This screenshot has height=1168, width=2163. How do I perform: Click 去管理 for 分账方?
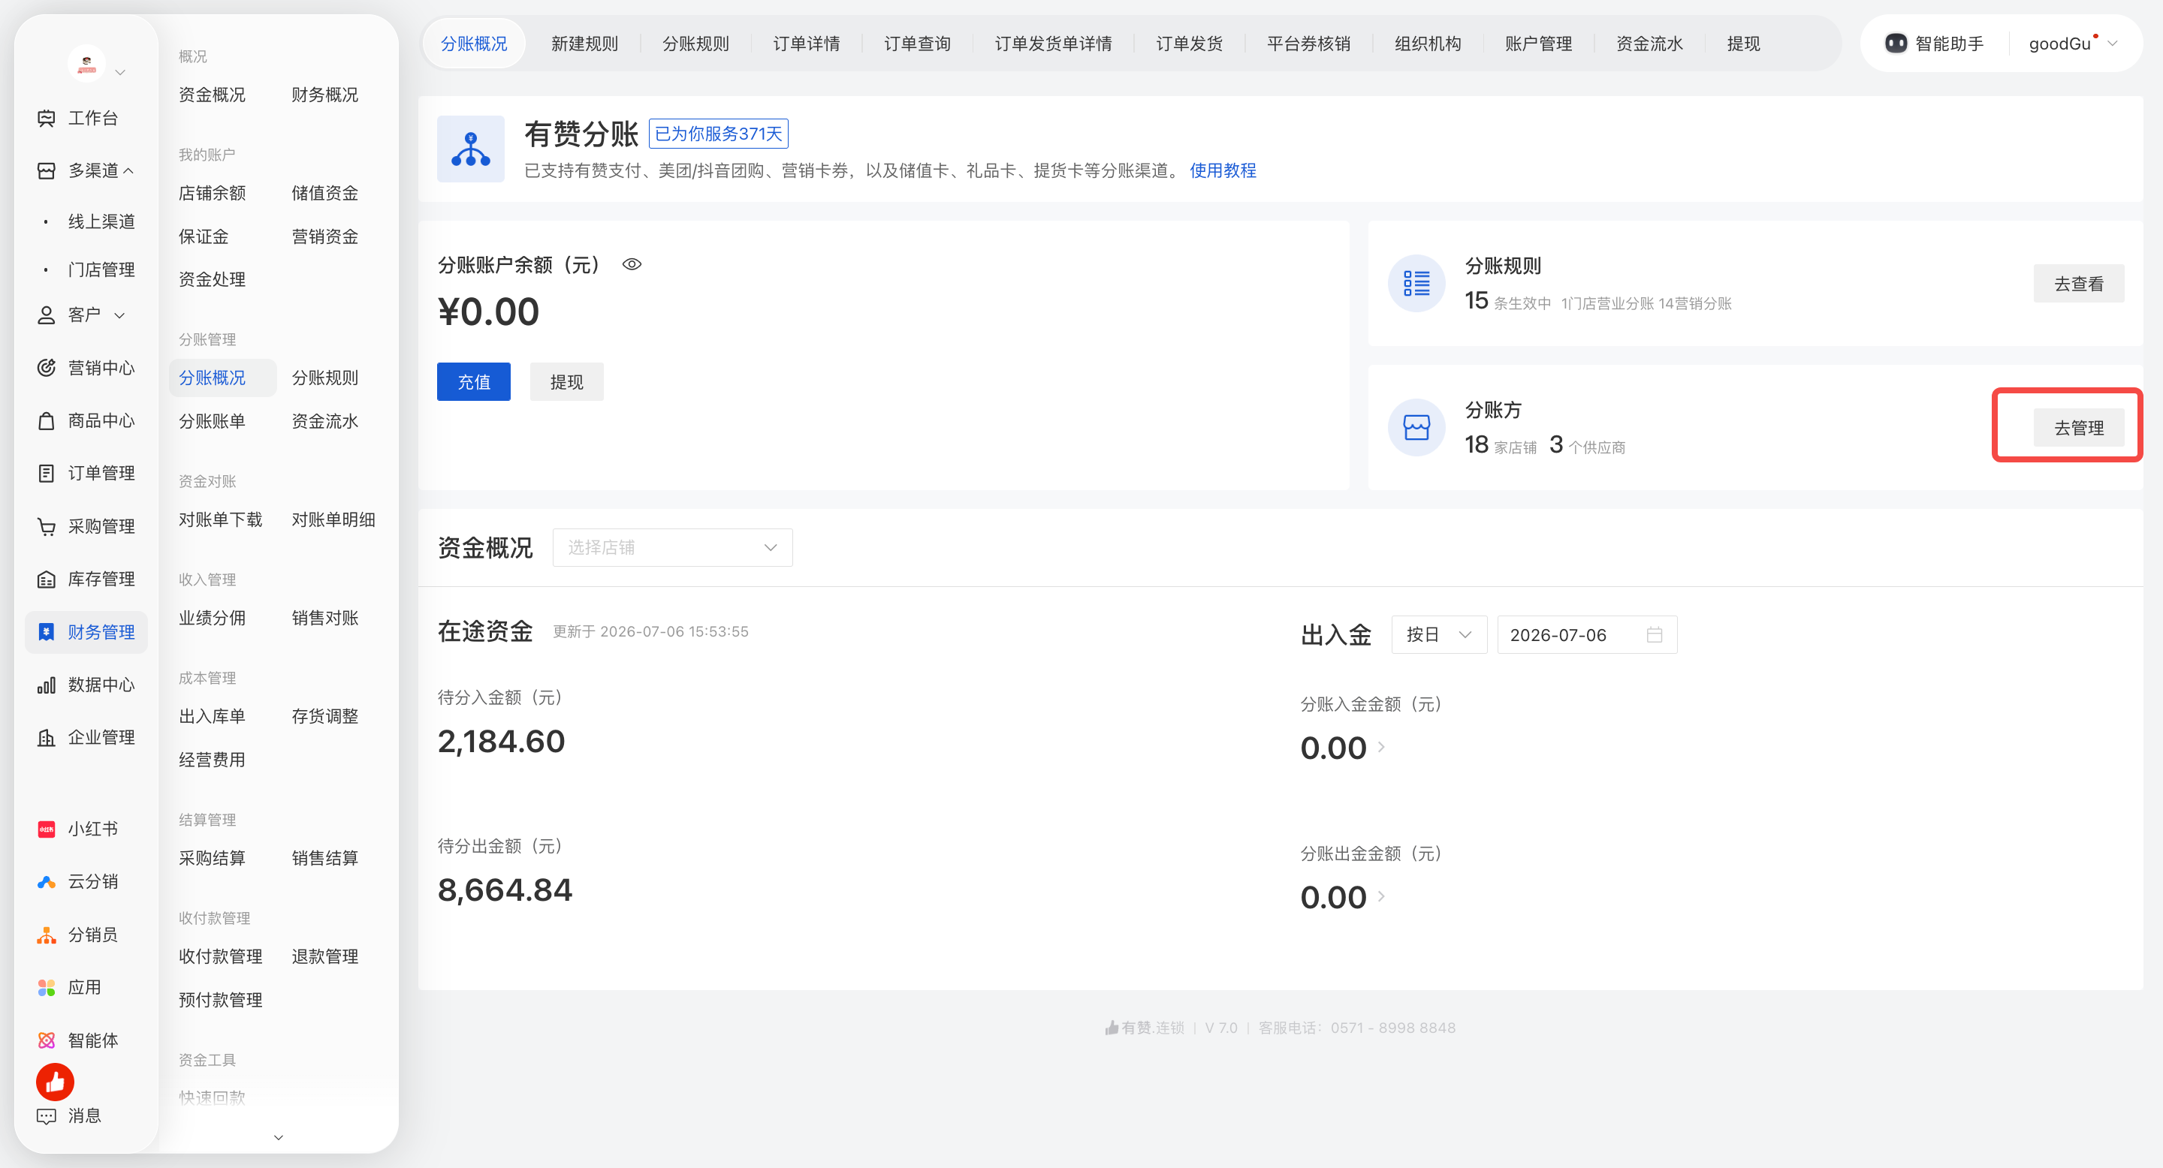2079,428
